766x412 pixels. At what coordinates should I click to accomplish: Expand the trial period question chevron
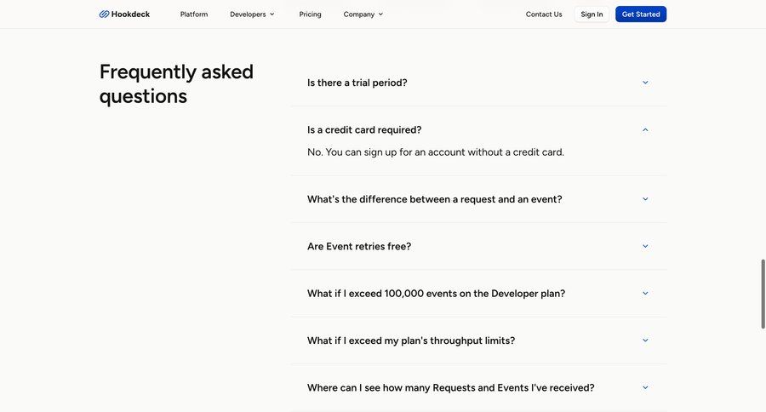[645, 83]
